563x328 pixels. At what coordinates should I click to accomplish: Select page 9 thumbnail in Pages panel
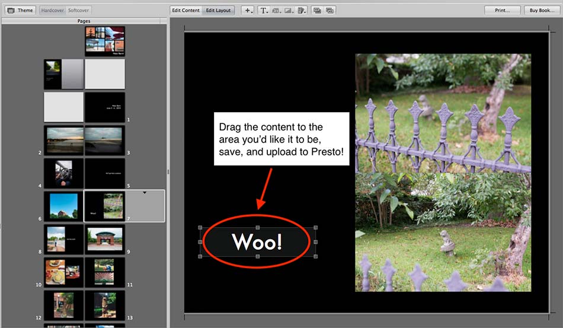coord(105,239)
